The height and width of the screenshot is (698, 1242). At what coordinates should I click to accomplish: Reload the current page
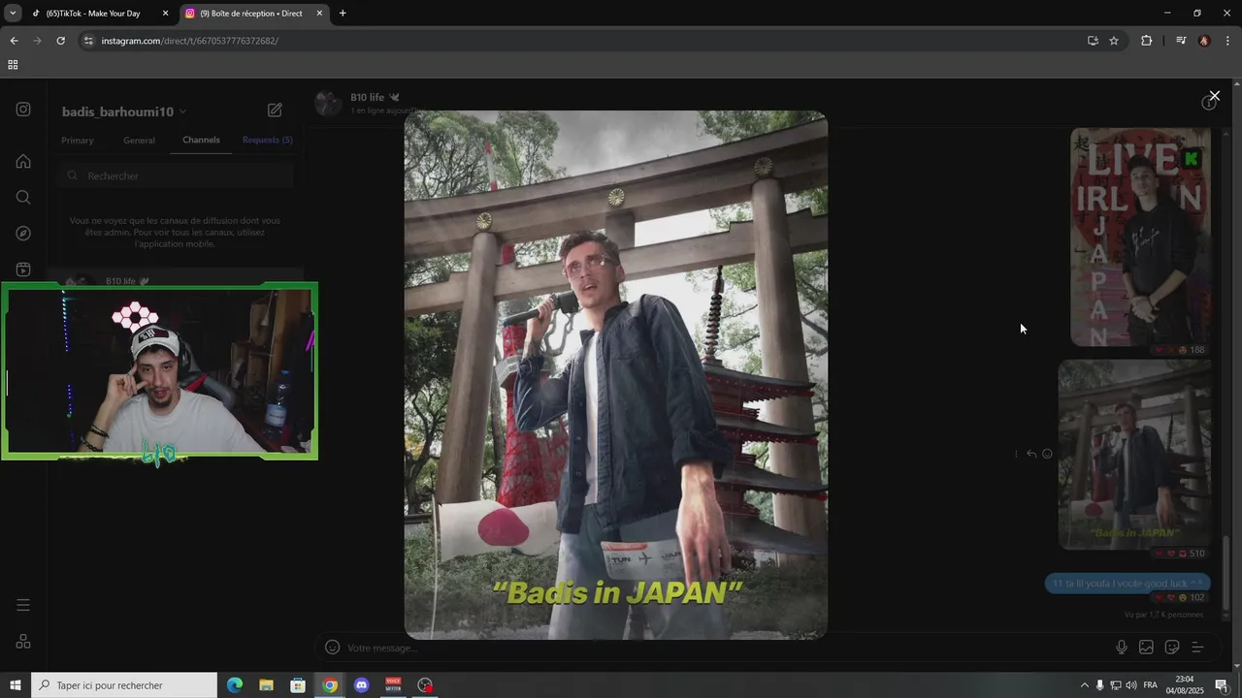pos(61,41)
